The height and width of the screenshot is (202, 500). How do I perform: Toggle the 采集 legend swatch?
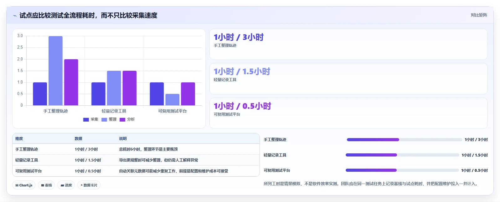86,119
